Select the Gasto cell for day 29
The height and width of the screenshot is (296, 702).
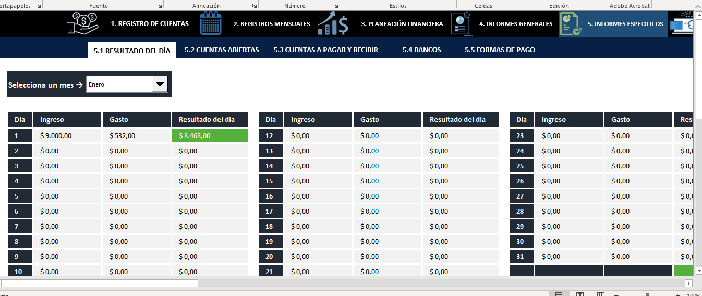click(x=638, y=226)
